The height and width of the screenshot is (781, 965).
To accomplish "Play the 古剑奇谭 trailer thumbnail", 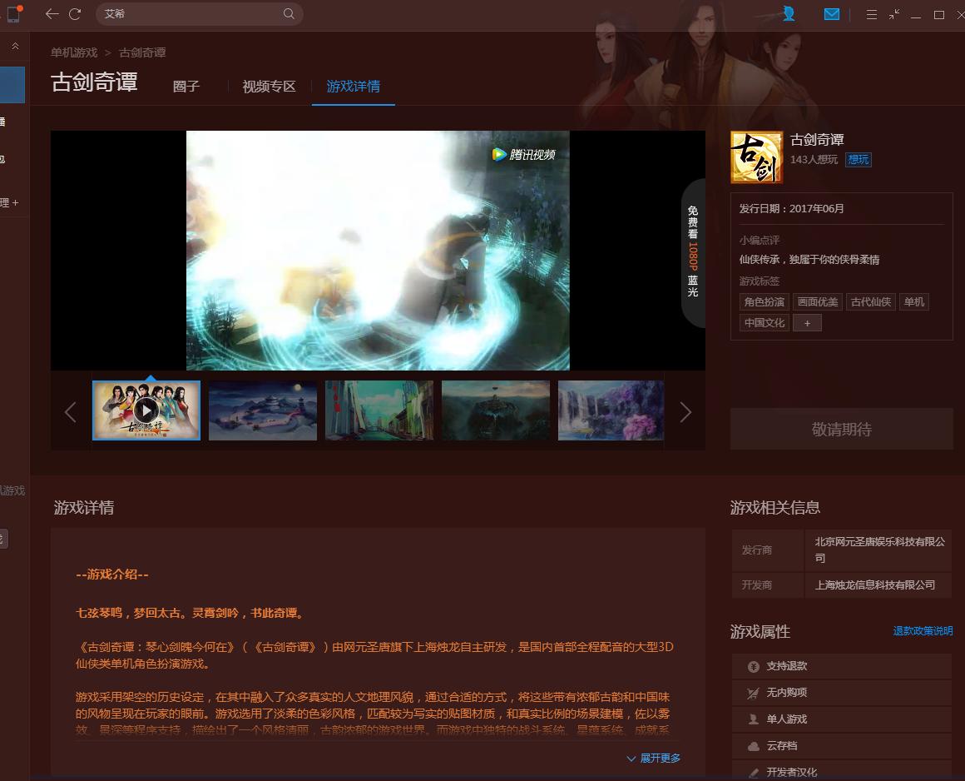I will click(146, 410).
